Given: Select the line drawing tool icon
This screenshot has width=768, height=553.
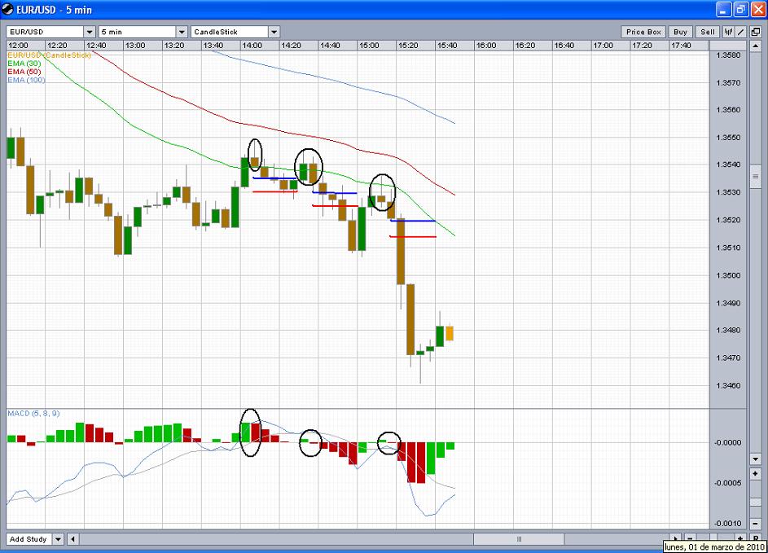Looking at the screenshot, I should click(741, 32).
